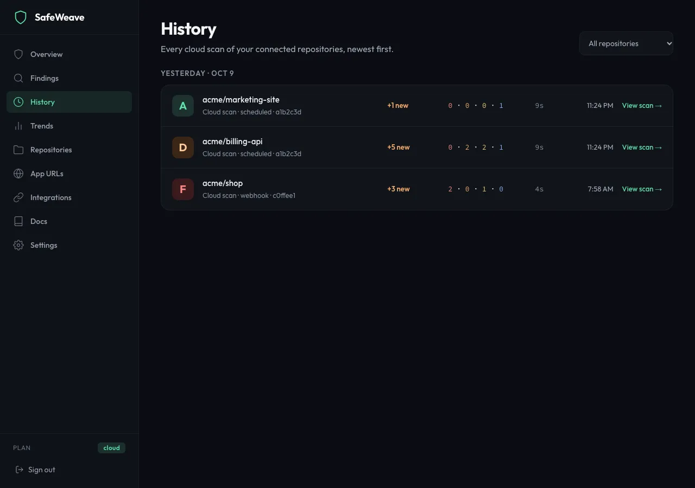Viewport: 695px width, 488px height.
Task: Click grade D badge for acme/billing-api
Action: 183,147
